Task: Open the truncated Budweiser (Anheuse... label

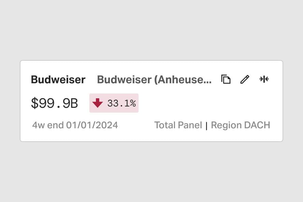Action: click(x=154, y=80)
